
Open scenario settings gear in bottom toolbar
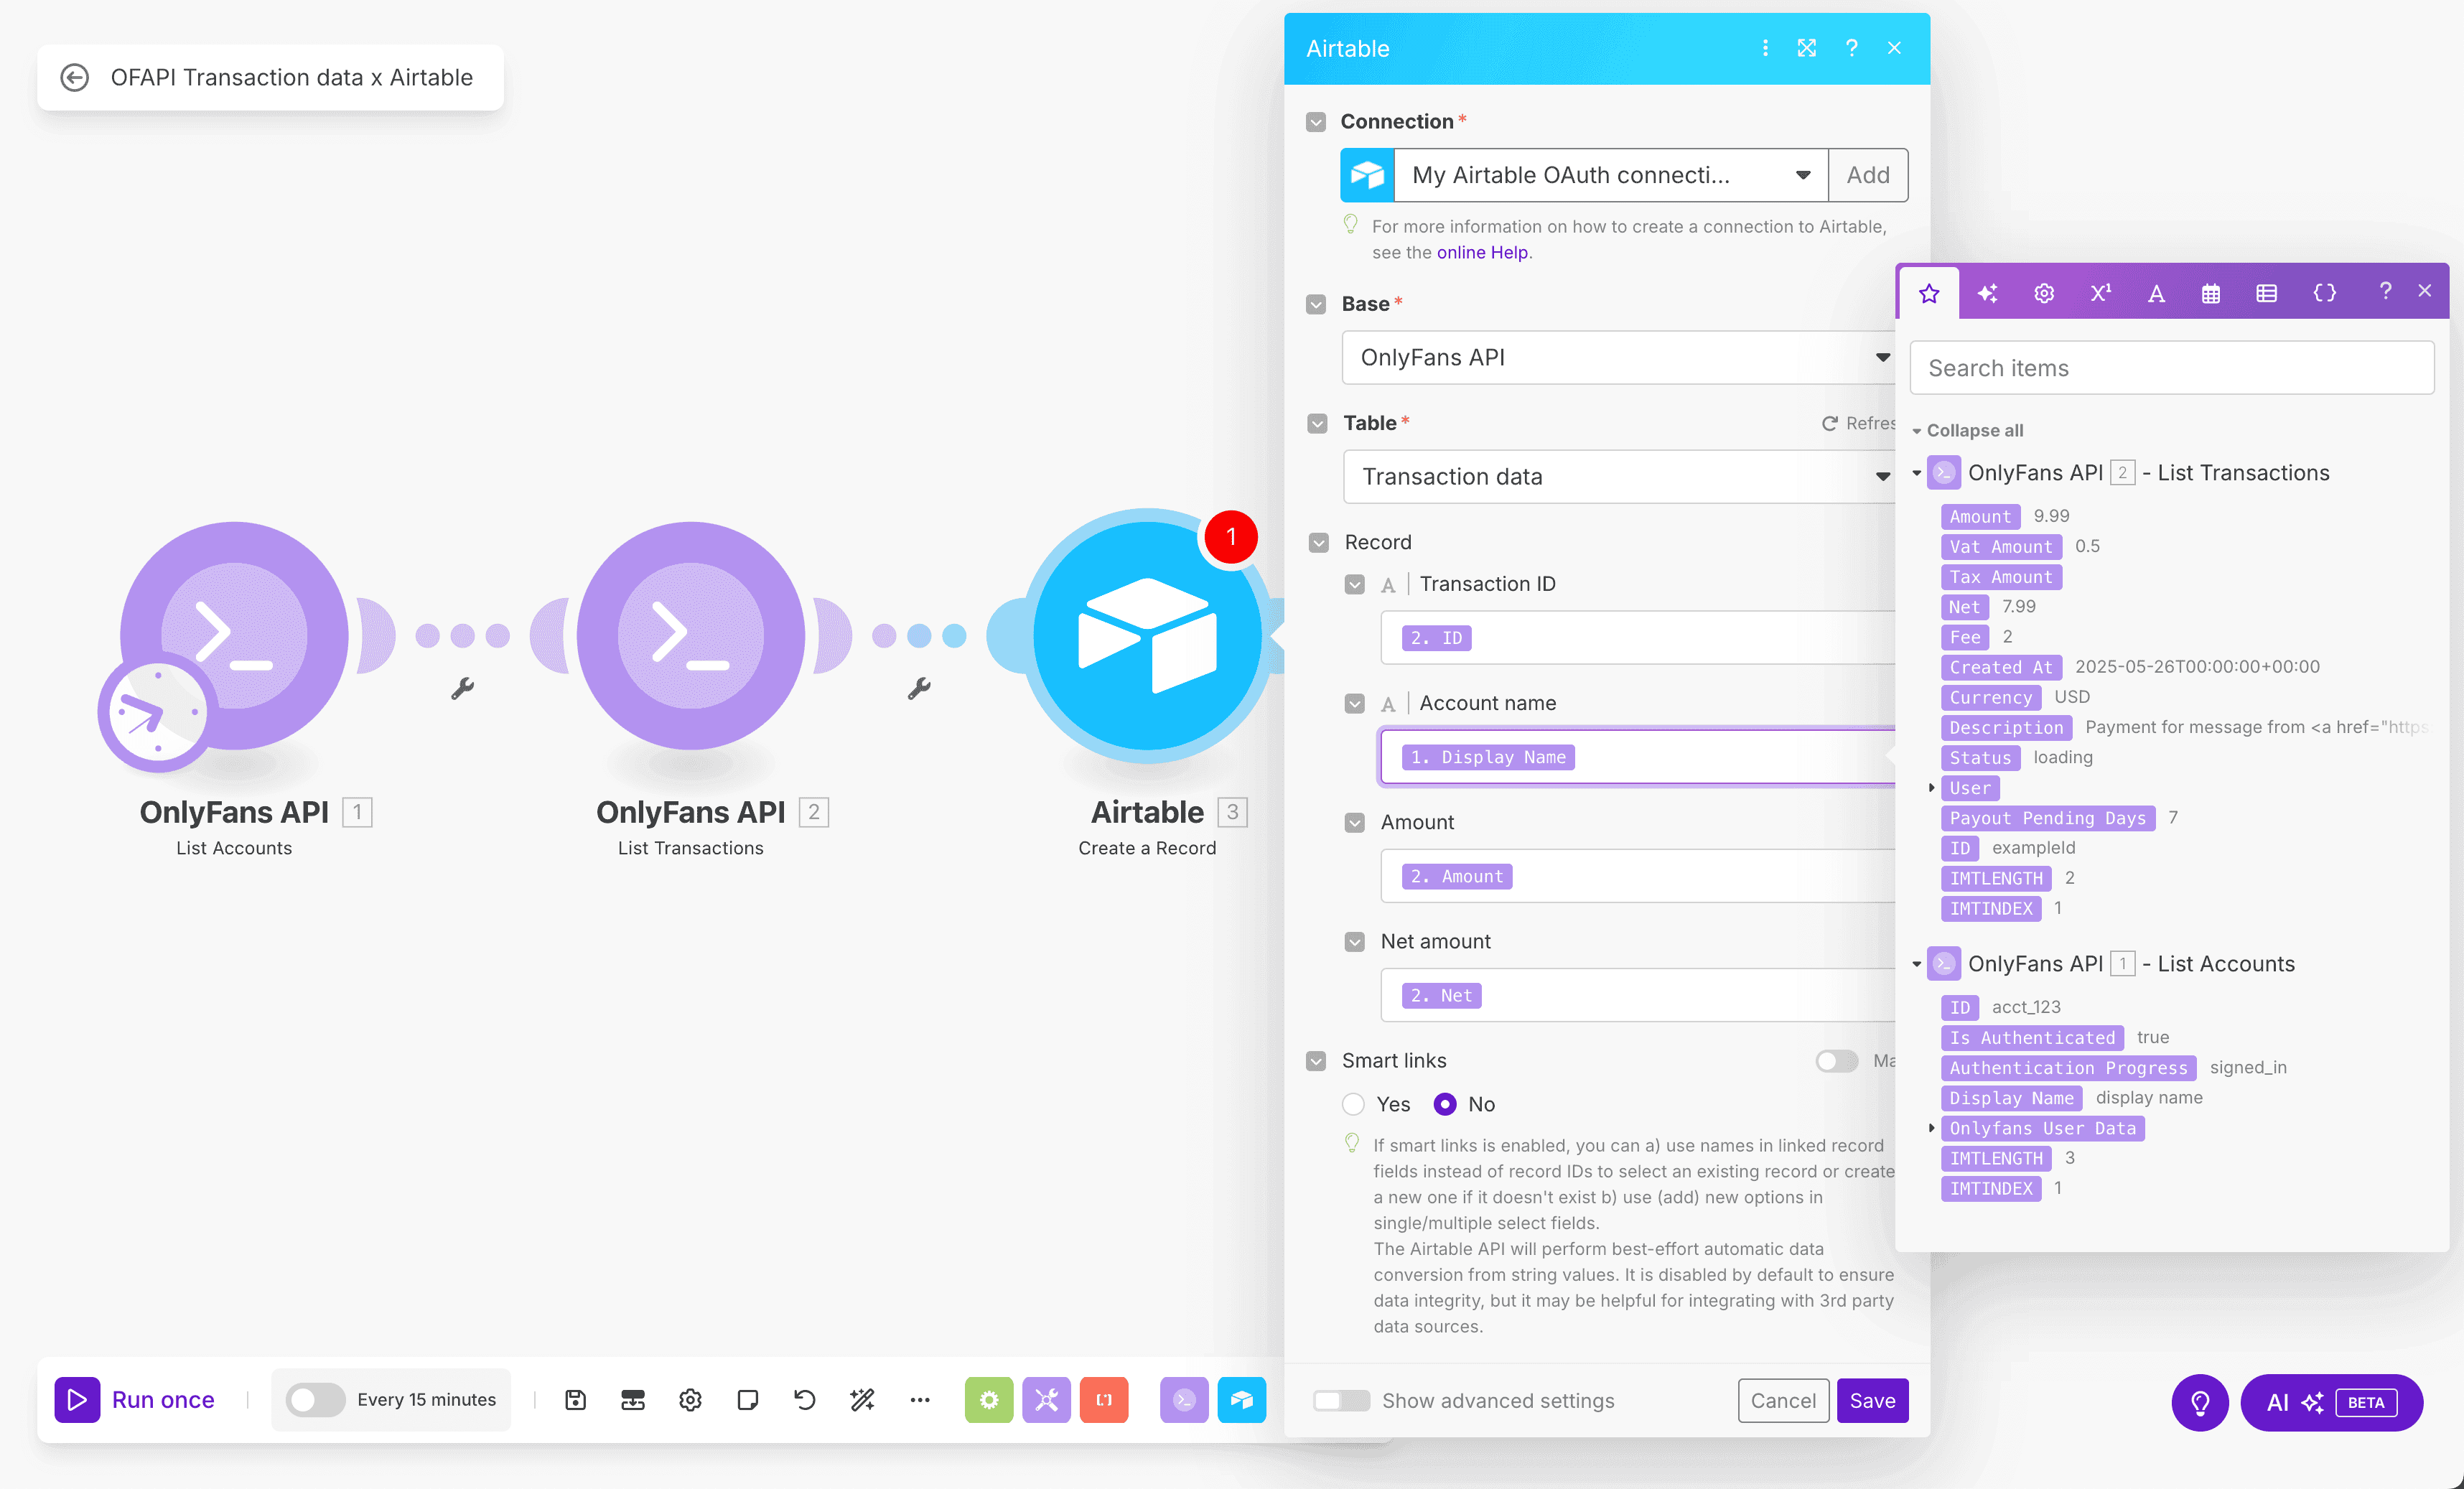tap(690, 1399)
